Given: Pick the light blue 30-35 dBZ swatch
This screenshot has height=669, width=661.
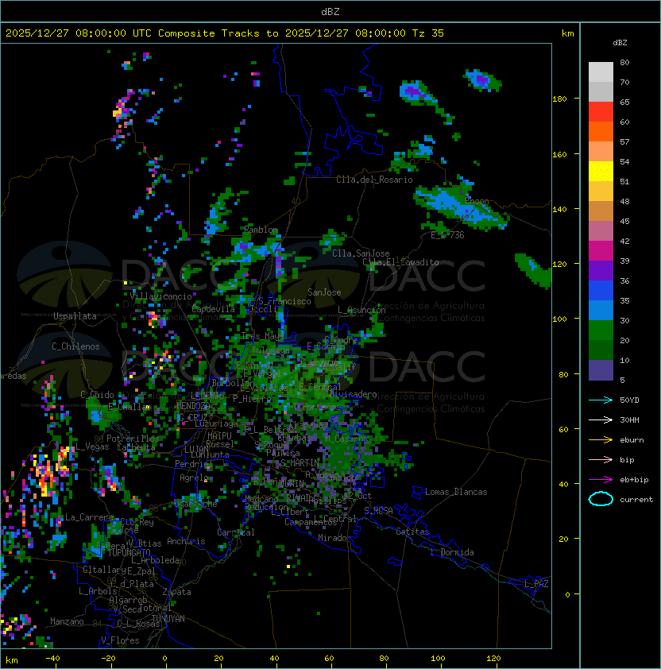Looking at the screenshot, I should click(x=601, y=310).
